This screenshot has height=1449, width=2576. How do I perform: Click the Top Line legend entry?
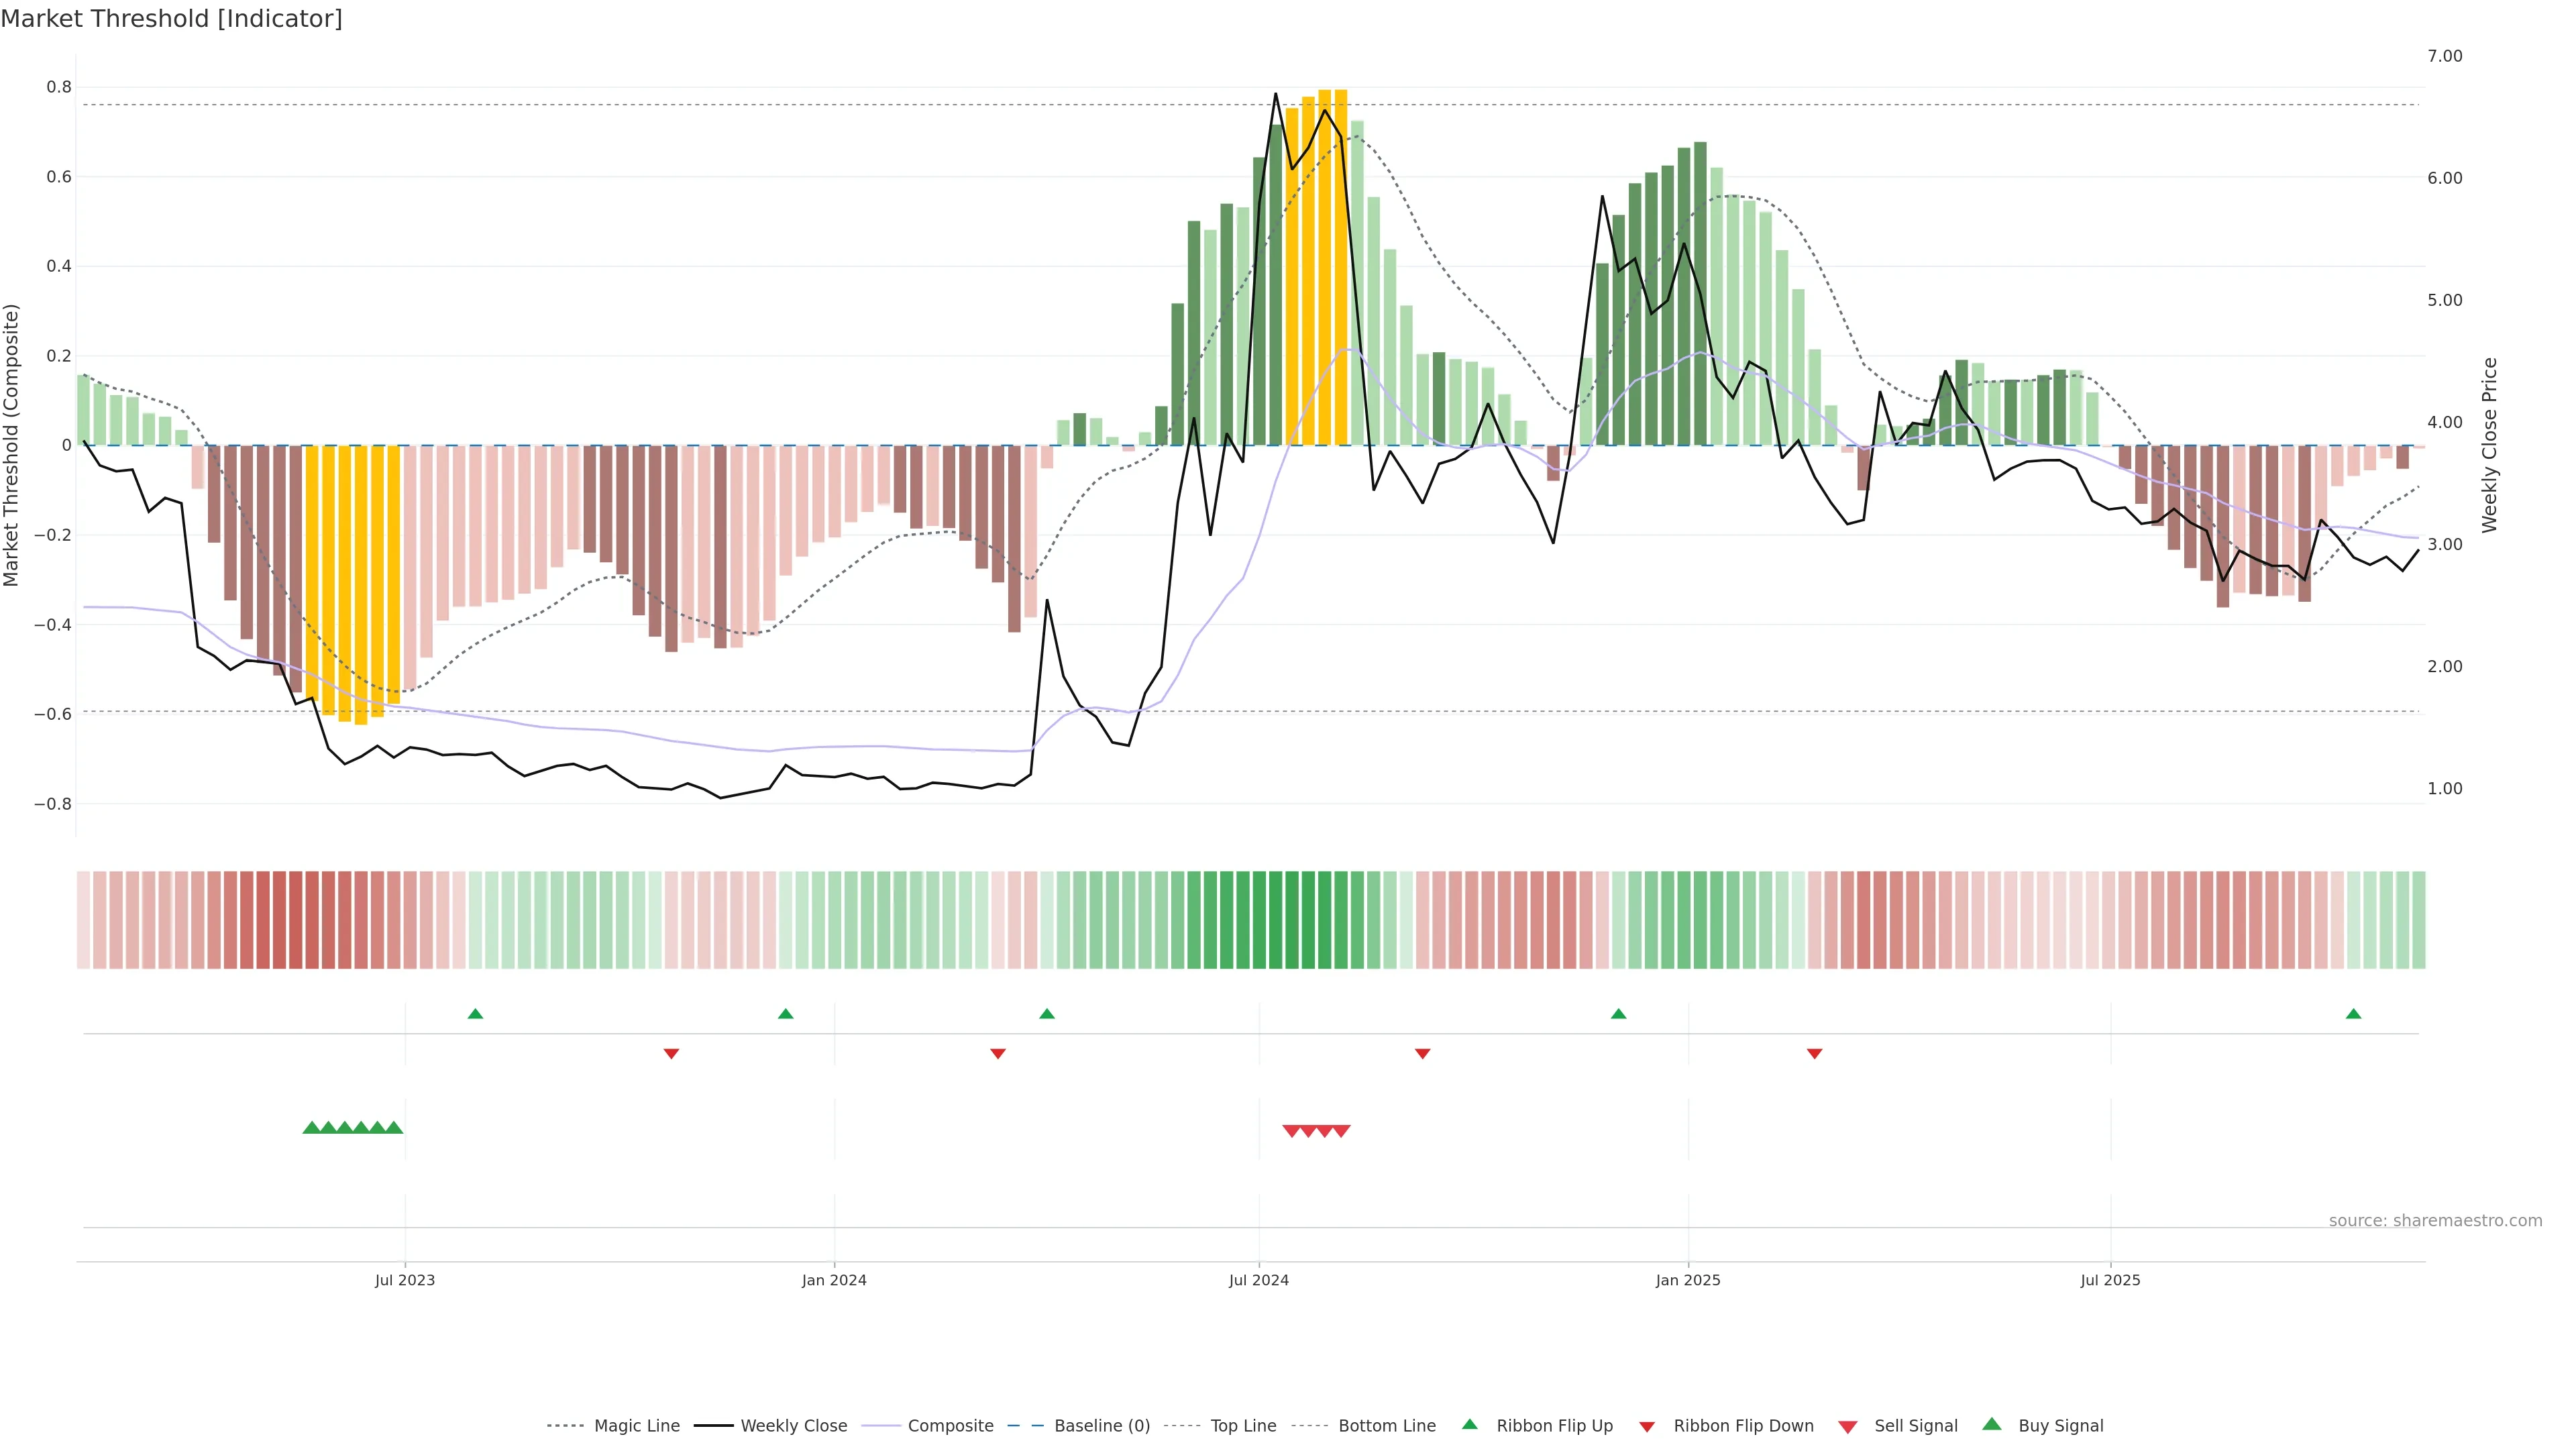point(1243,1426)
